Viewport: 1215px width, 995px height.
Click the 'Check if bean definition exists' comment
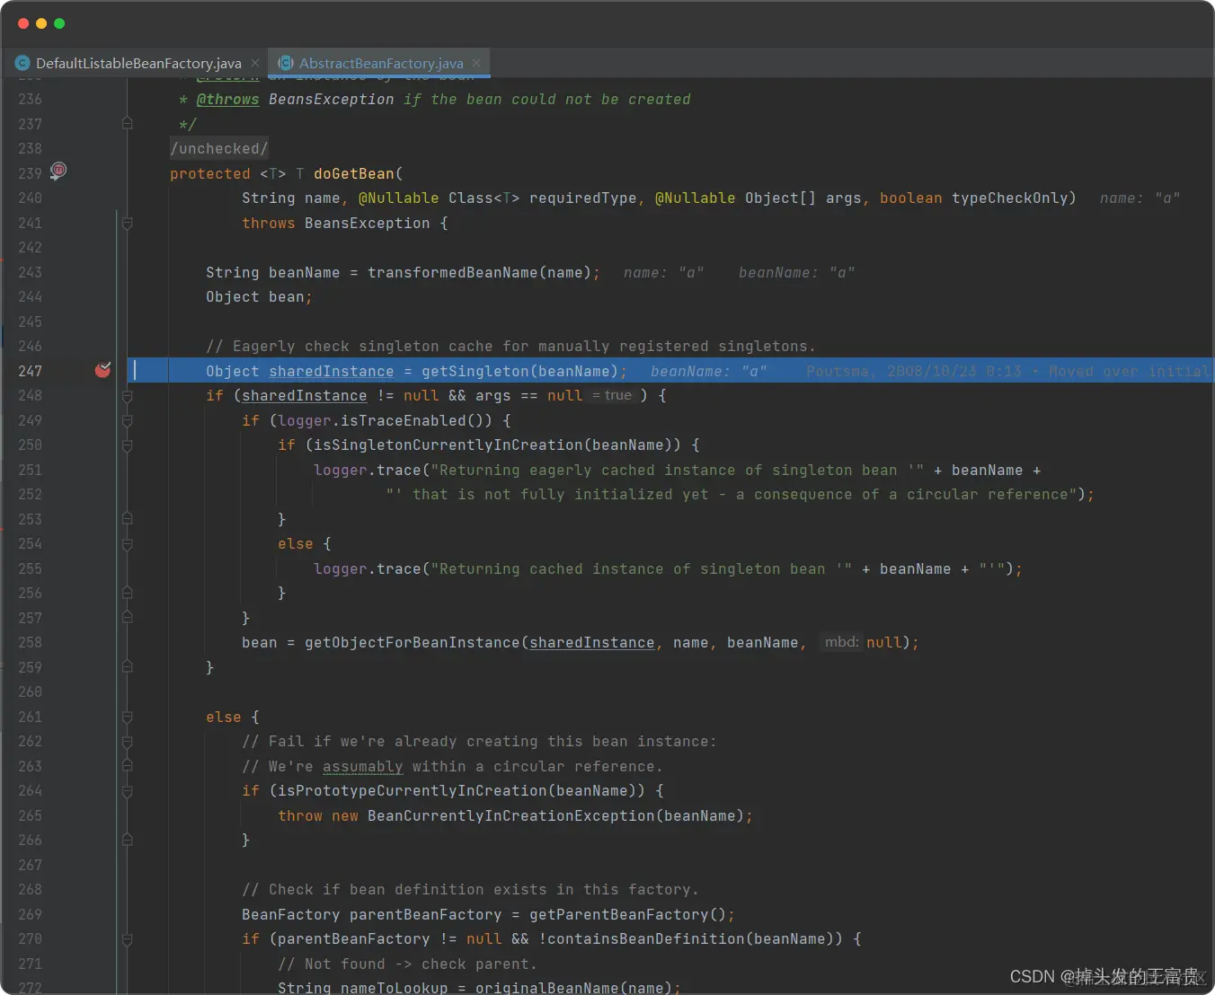[470, 890]
